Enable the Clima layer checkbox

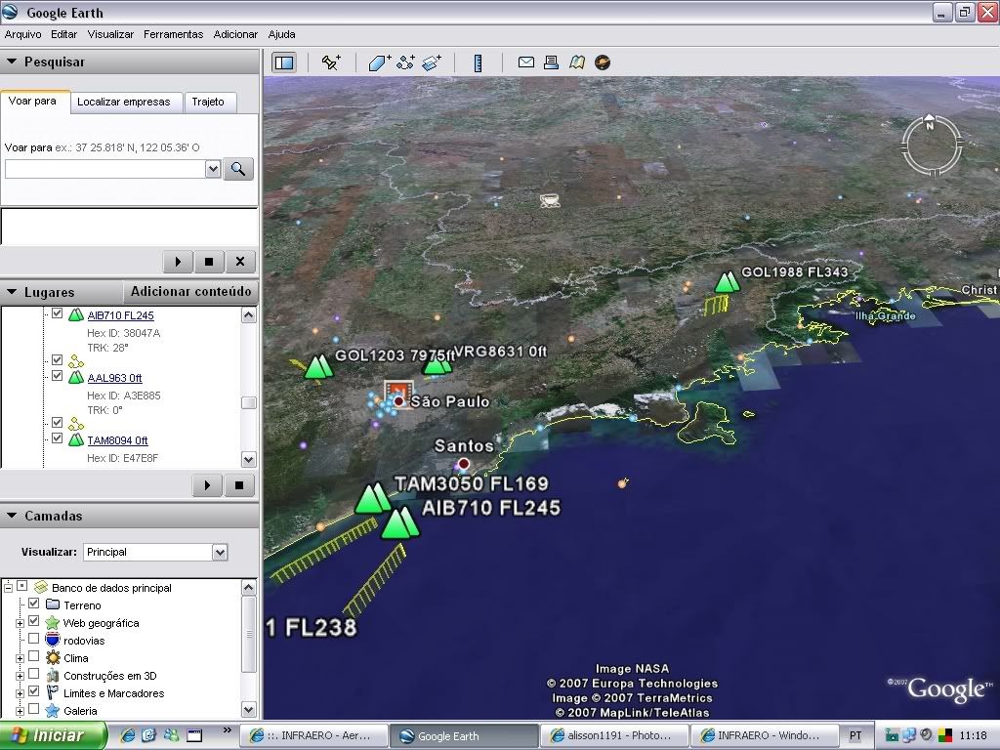click(34, 655)
